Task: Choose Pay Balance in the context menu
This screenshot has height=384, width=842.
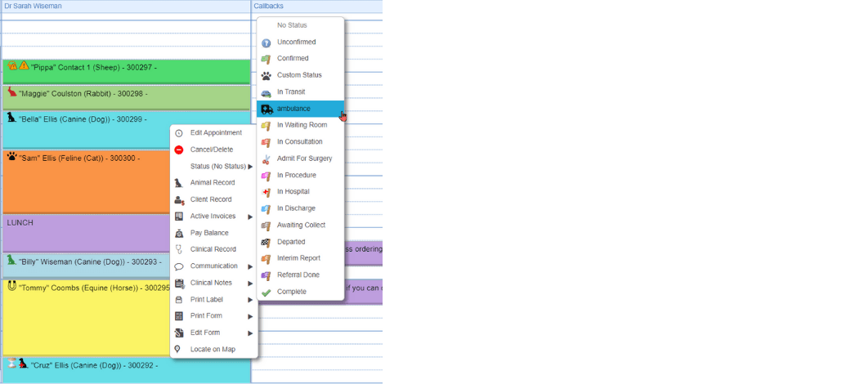Action: [x=211, y=233]
